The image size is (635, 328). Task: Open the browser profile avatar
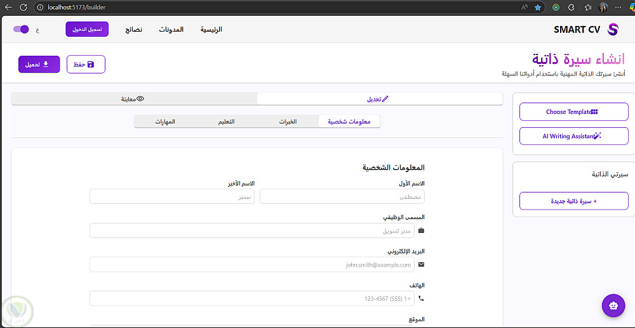point(603,7)
